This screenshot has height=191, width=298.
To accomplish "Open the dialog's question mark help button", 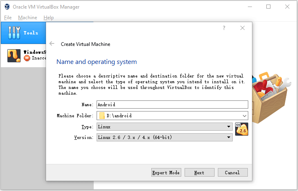I will 224,28.
